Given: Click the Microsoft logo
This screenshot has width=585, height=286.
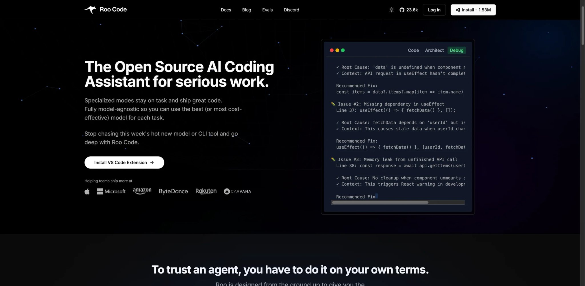Looking at the screenshot, I should (111, 191).
